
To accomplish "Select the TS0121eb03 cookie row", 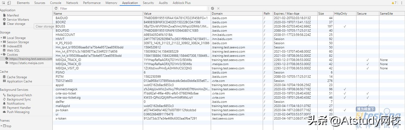I will coord(229,81).
